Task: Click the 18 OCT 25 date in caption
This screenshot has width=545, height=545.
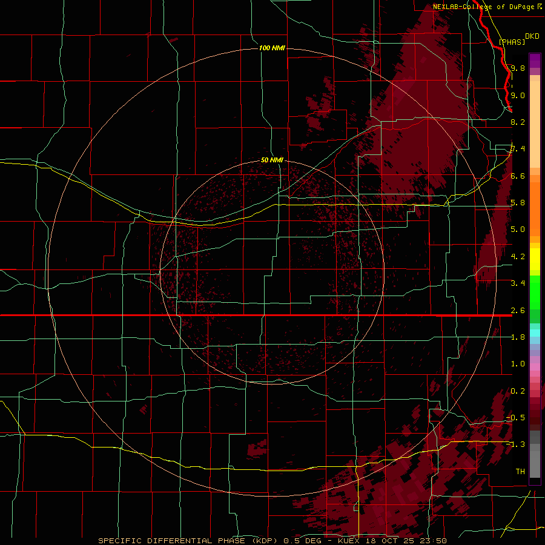Action: (x=389, y=541)
